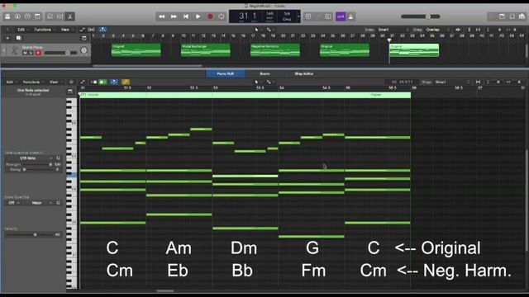Click the Time Quantize Q button
529x297 pixels.
58,158
